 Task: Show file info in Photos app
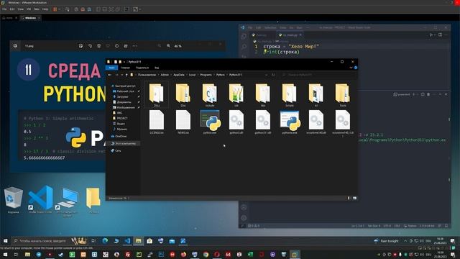(x=116, y=46)
